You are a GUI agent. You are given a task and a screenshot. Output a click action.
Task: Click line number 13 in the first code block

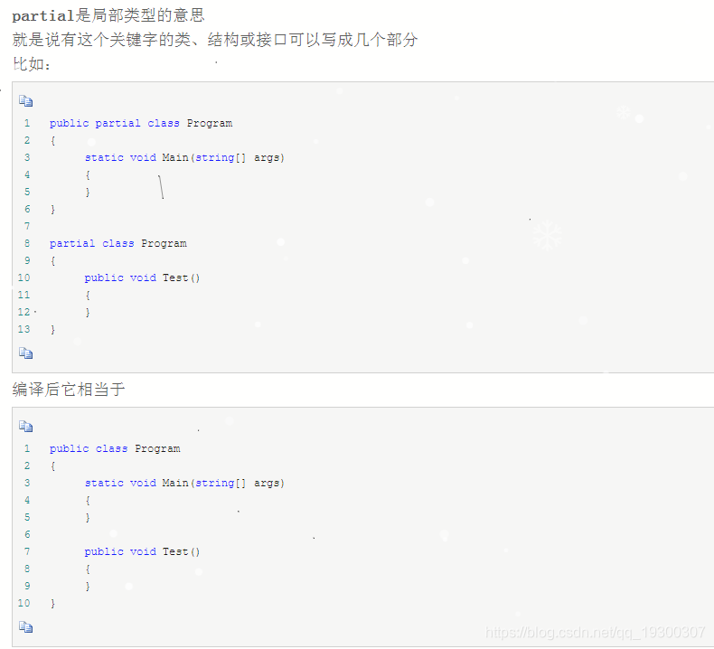pyautogui.click(x=23, y=329)
